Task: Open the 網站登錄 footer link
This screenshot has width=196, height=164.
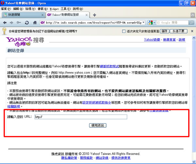Action: pyautogui.click(x=102, y=158)
